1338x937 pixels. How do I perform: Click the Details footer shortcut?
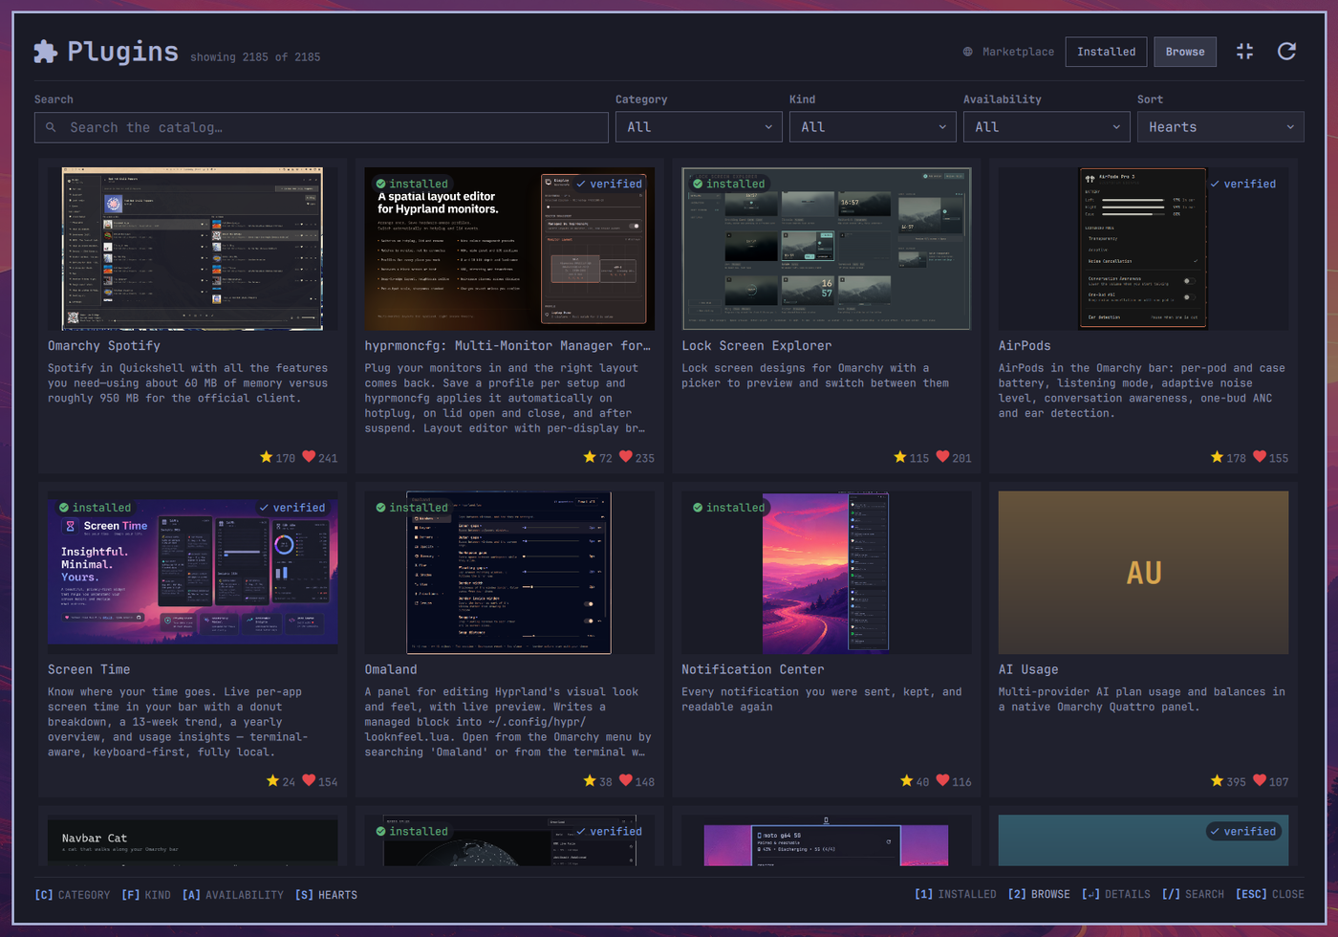(x=1116, y=895)
